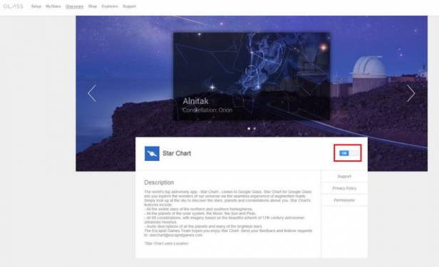439x267 pixels.
Task: Open the Setup menu item
Action: [x=36, y=6]
